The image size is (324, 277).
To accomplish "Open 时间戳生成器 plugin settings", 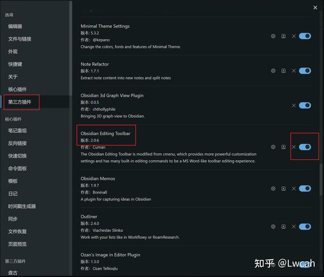I will pyautogui.click(x=22, y=206).
